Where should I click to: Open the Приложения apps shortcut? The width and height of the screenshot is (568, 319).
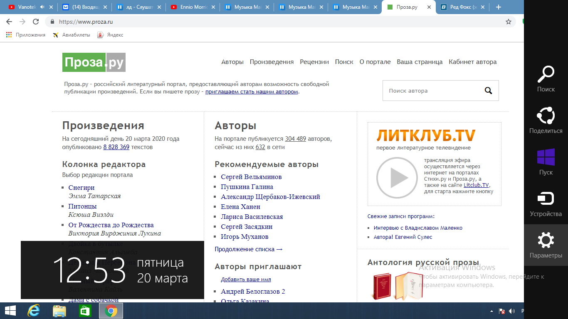pos(26,35)
